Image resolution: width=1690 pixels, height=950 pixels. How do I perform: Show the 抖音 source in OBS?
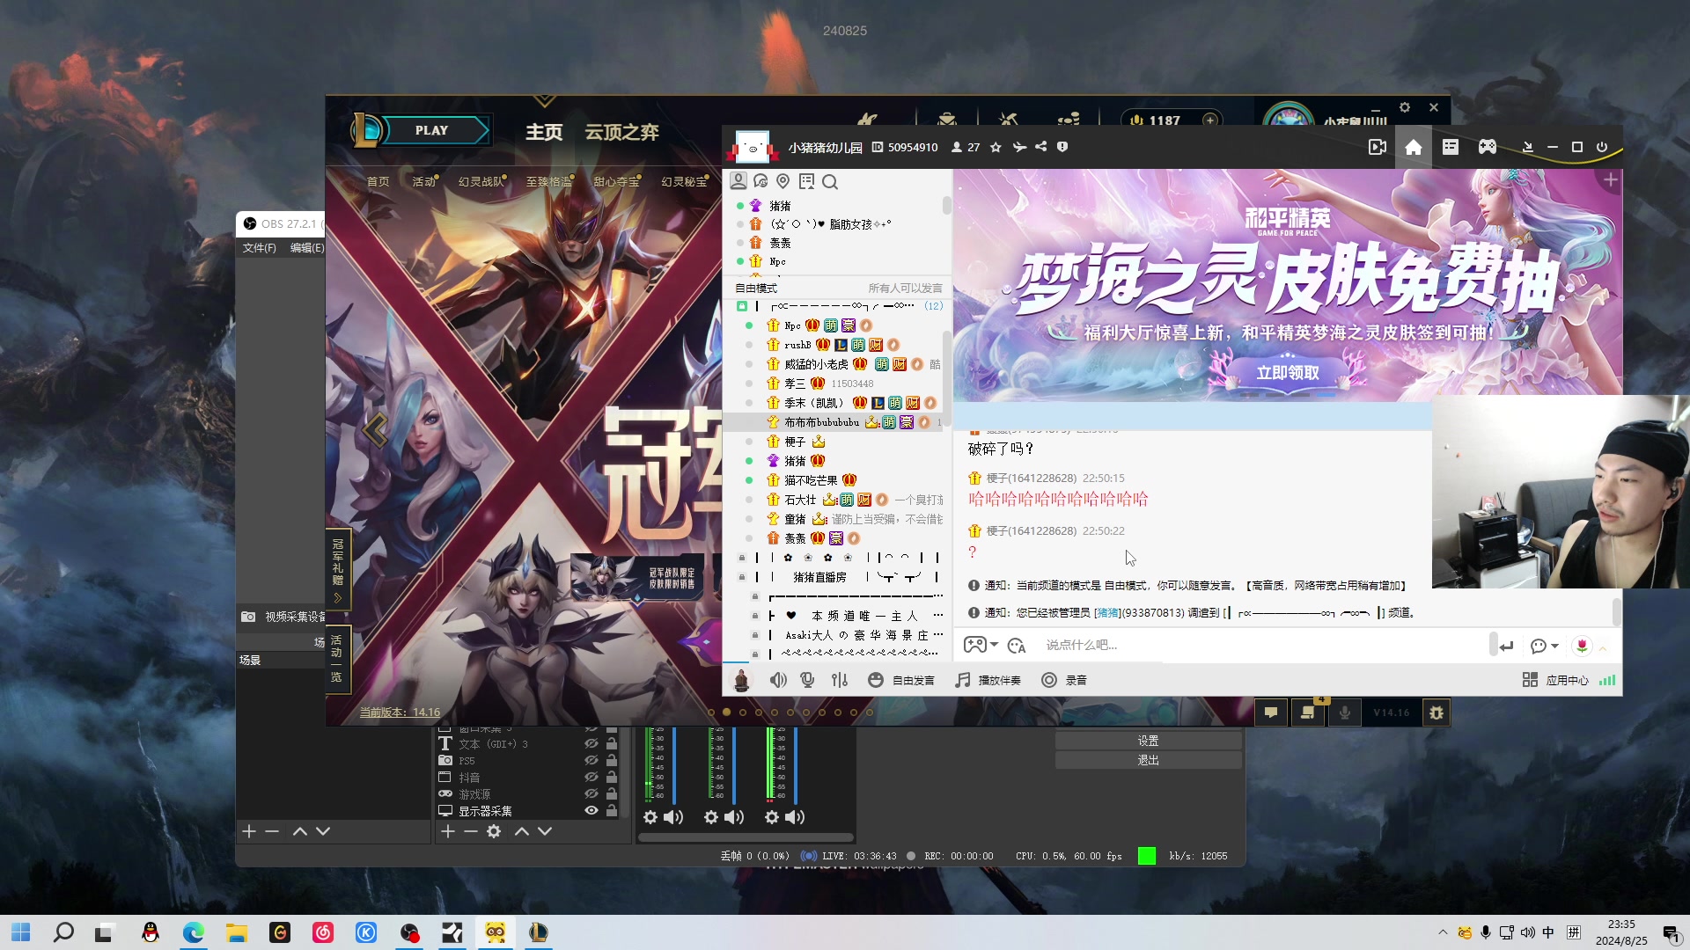[x=591, y=778]
